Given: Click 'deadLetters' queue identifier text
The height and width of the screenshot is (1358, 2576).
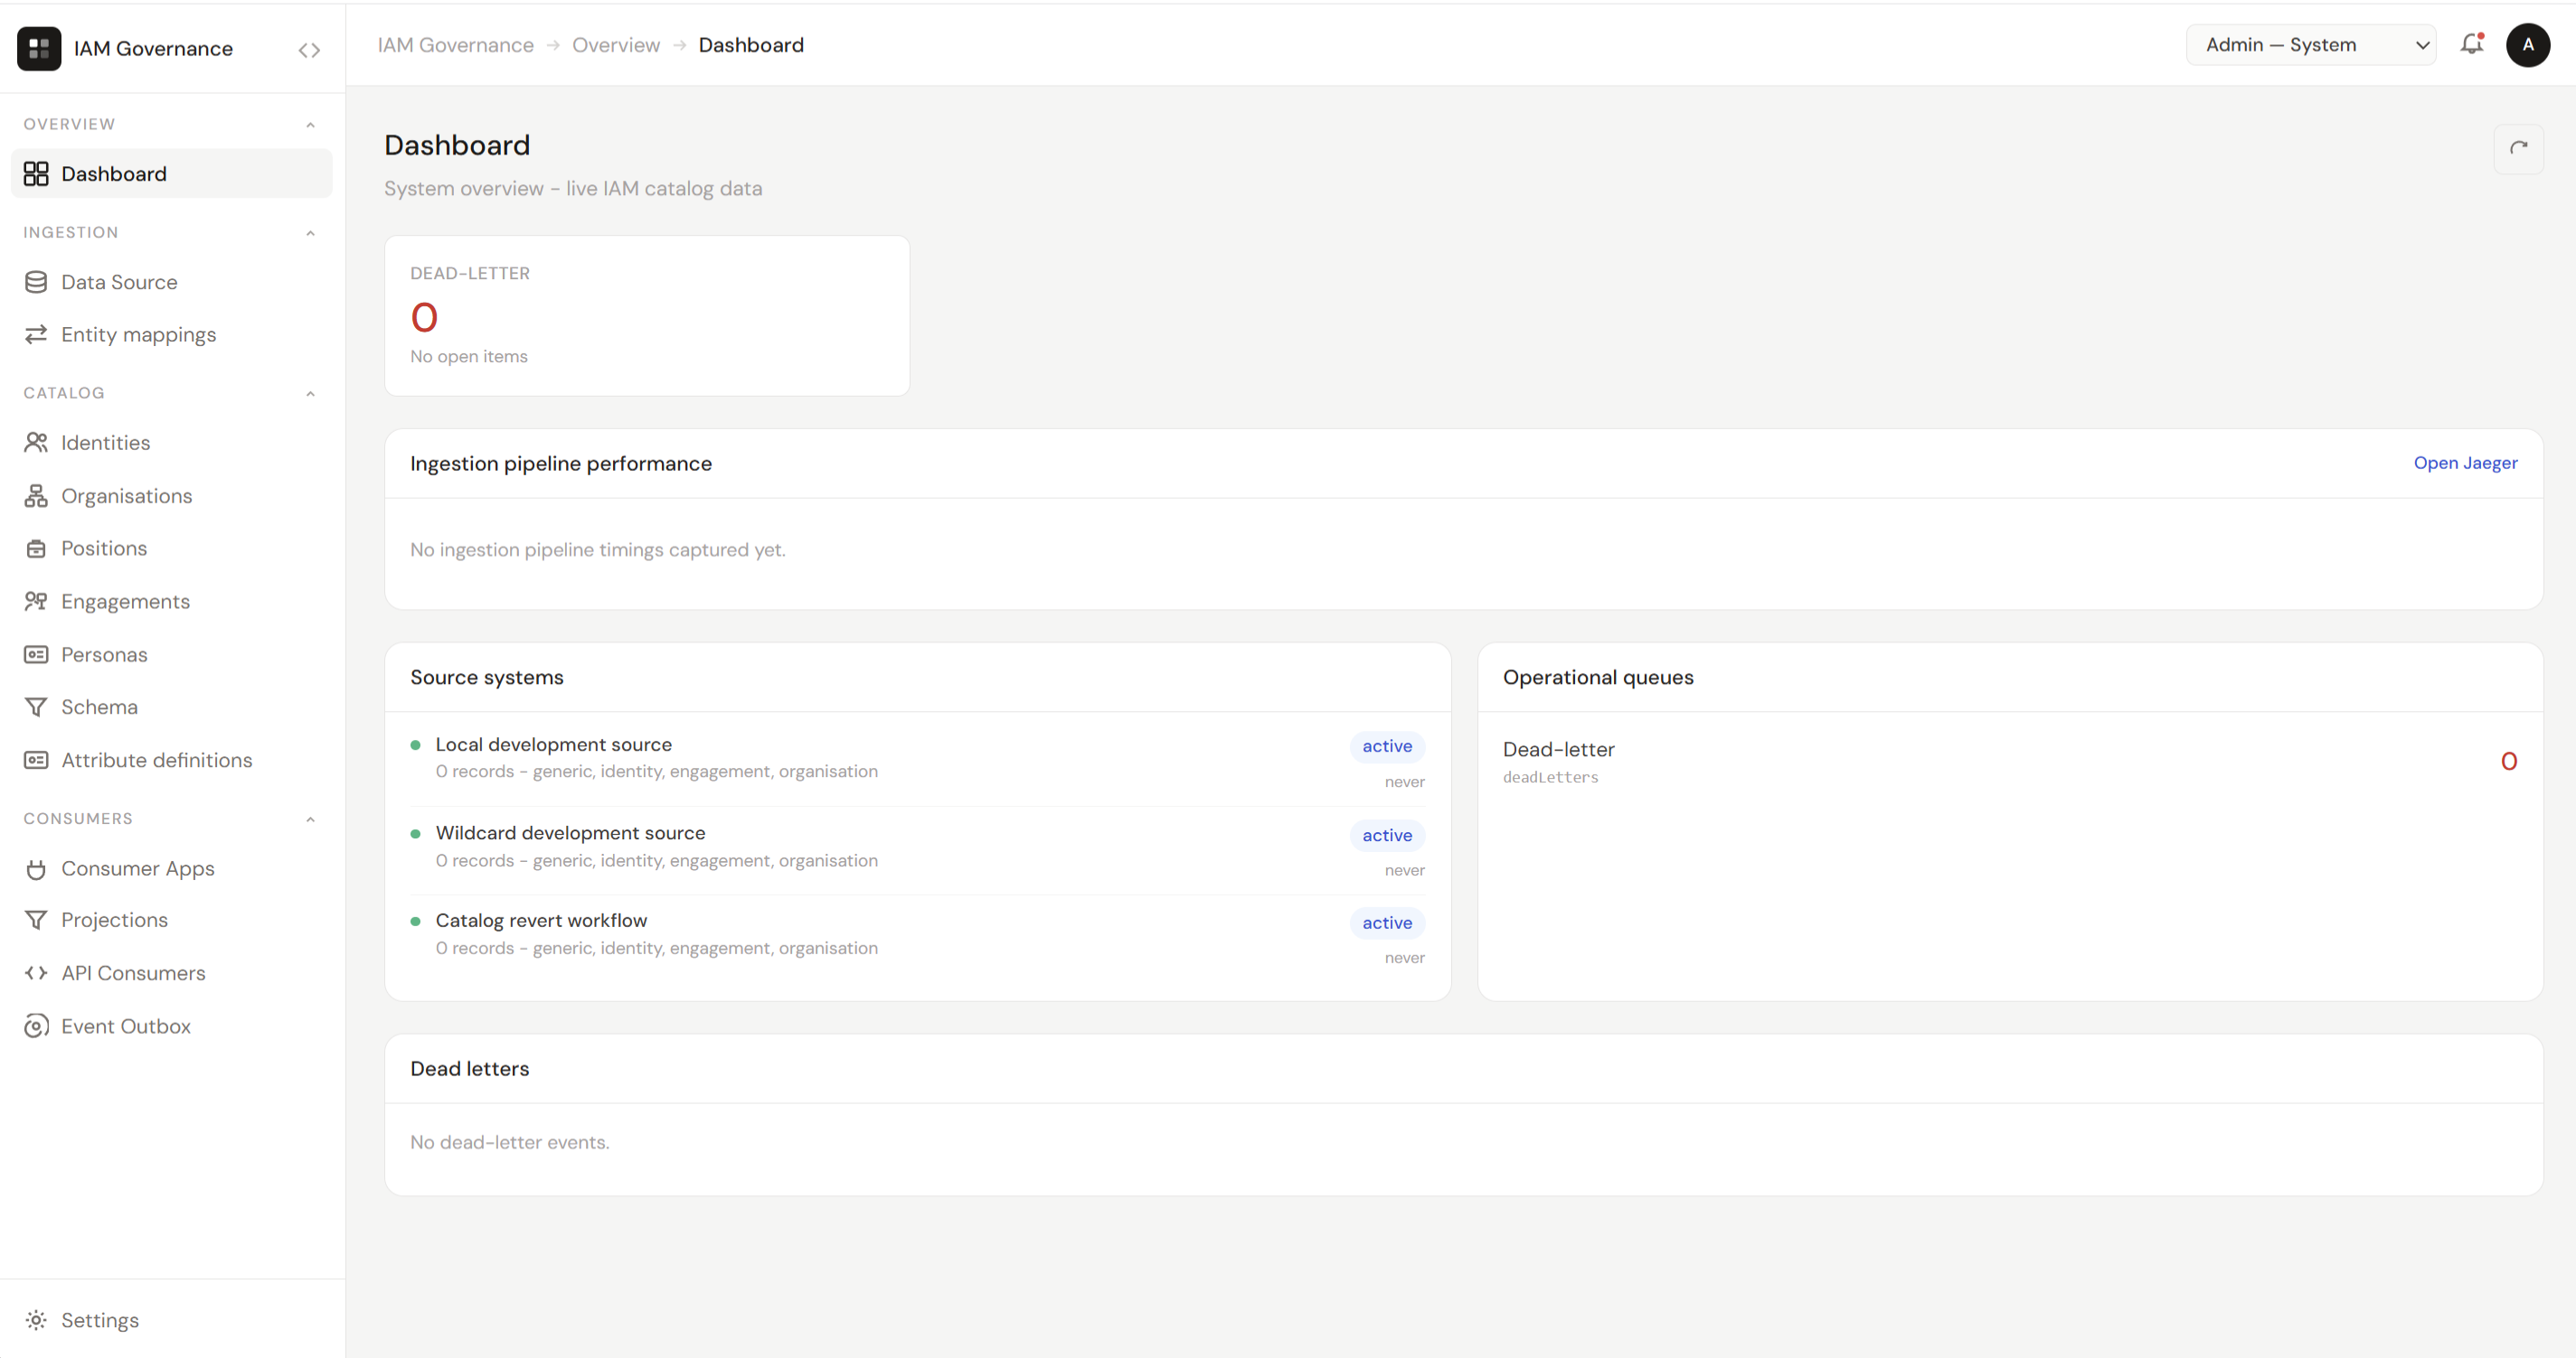Looking at the screenshot, I should tap(1550, 777).
